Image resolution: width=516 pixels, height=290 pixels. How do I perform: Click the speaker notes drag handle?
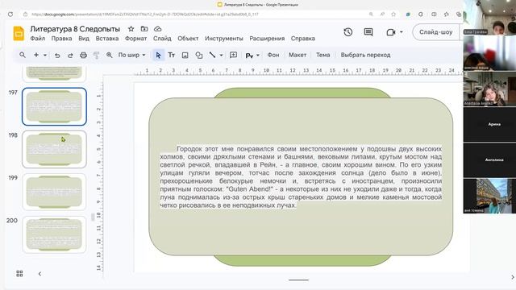point(298,280)
